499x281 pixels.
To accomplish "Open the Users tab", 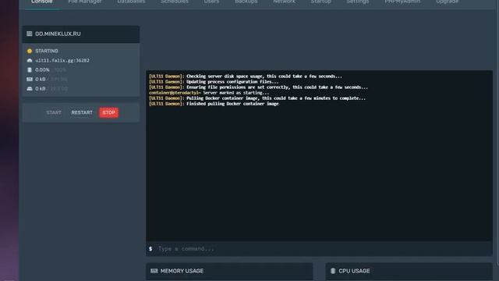I will 211,2.
